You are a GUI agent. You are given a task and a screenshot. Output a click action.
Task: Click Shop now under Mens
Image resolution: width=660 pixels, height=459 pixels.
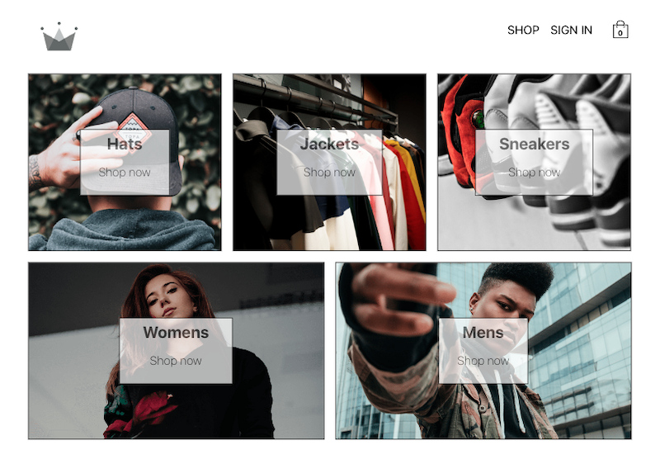click(x=483, y=361)
